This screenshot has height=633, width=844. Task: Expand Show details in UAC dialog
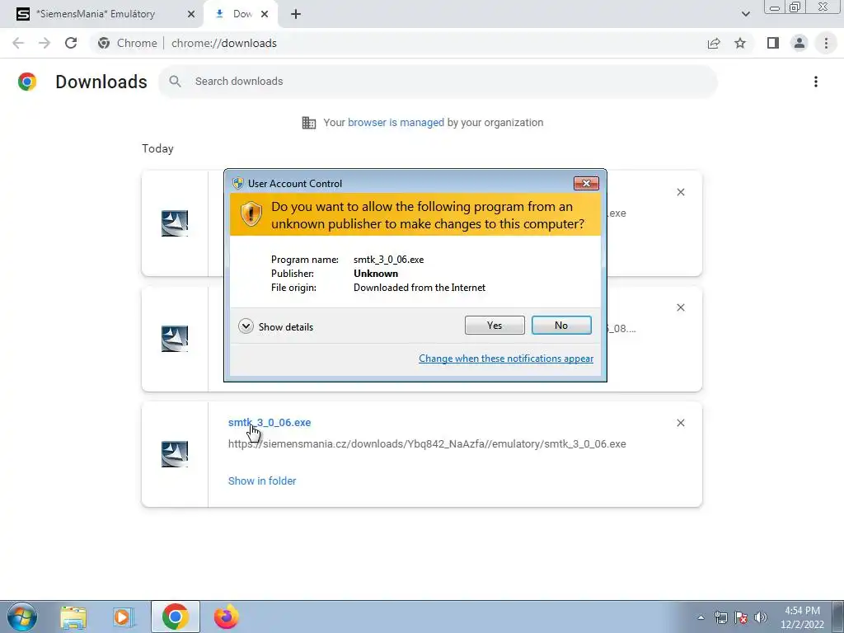[x=275, y=326]
